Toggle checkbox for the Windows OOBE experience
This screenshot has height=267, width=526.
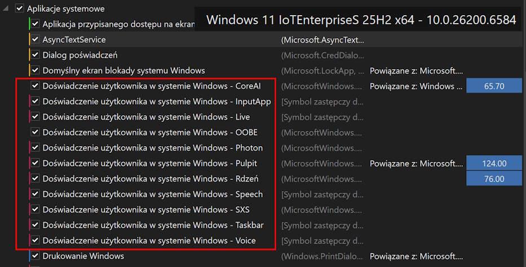coord(36,133)
